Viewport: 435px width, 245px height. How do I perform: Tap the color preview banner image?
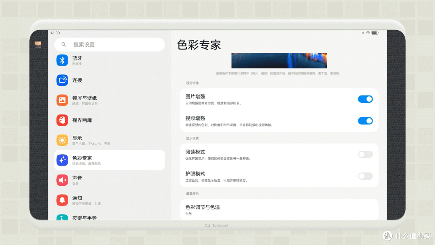[279, 60]
